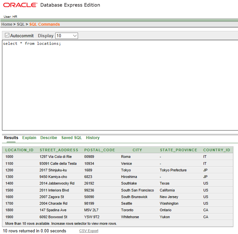Switch to the Results tab
The image size is (238, 234).
(11, 137)
